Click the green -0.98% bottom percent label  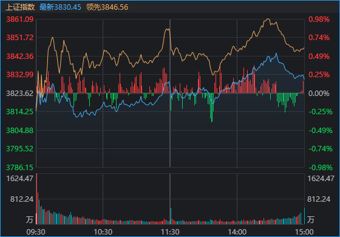321,168
